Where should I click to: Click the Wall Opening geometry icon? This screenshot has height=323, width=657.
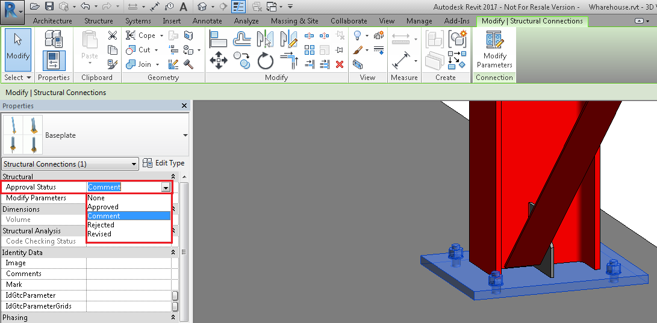tap(188, 35)
